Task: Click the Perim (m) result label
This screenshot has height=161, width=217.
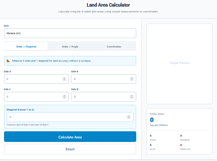Action: [185, 149]
